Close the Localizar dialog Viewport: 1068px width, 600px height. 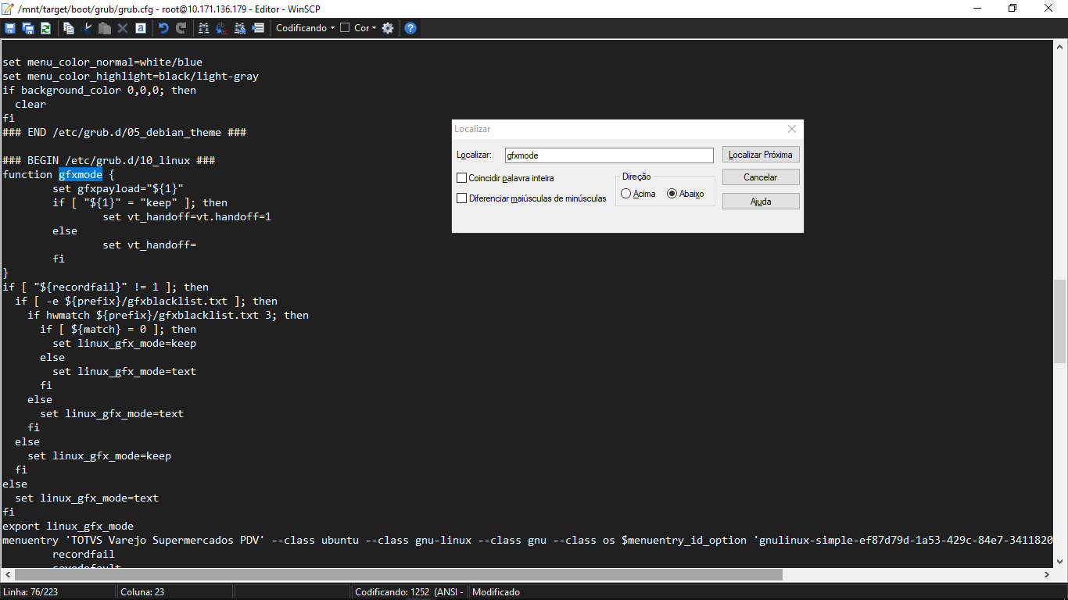tap(792, 129)
